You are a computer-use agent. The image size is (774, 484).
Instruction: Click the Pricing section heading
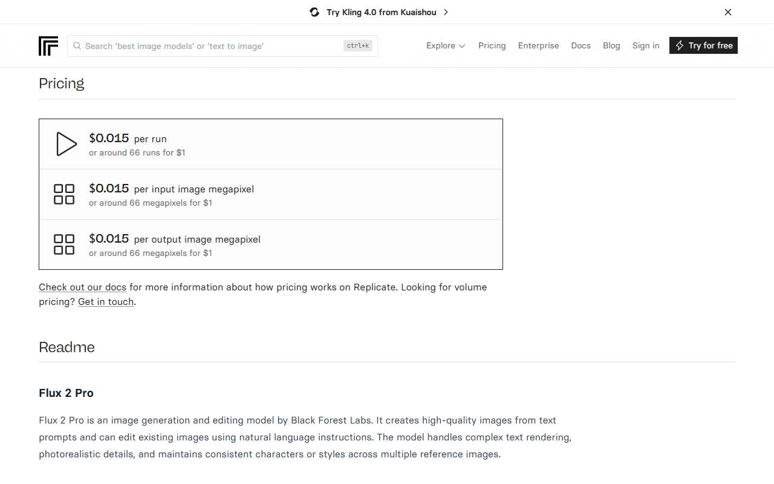pyautogui.click(x=62, y=83)
